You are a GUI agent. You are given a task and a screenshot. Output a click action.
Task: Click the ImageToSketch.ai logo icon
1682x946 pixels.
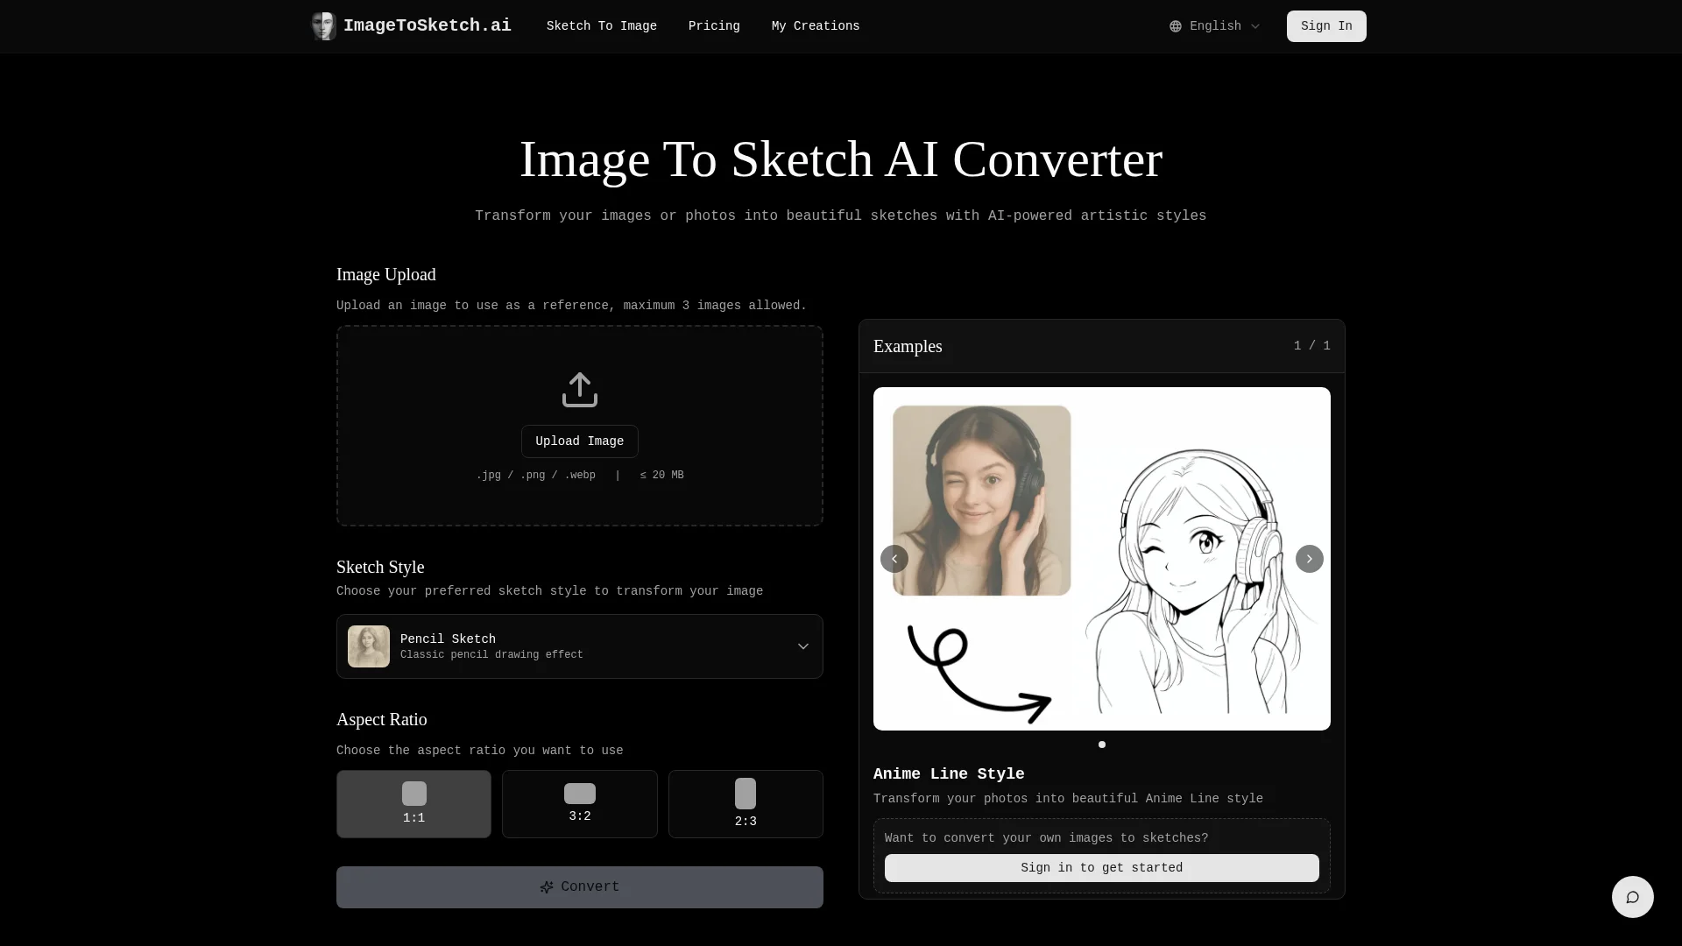[323, 26]
